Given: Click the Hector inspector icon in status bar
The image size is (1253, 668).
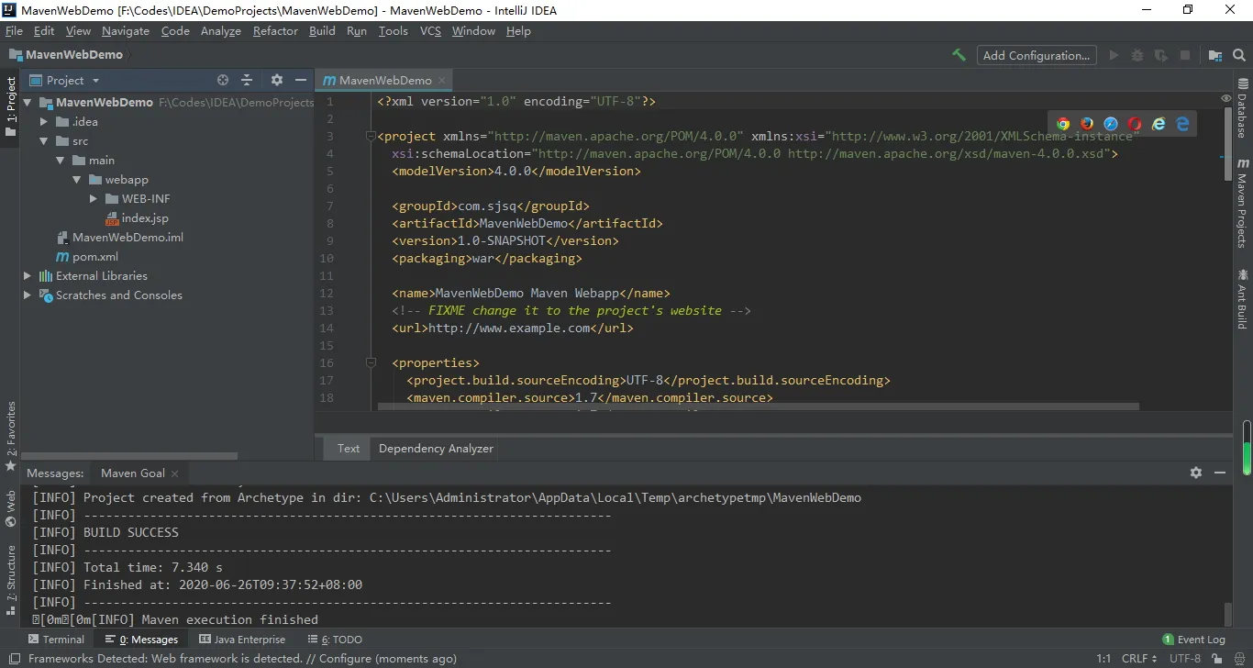Looking at the screenshot, I should click(1238, 658).
